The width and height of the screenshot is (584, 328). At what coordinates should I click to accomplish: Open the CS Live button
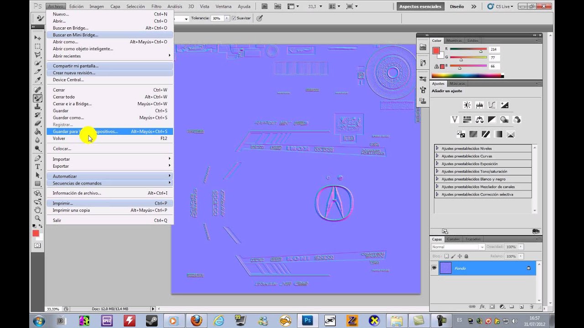(x=501, y=6)
